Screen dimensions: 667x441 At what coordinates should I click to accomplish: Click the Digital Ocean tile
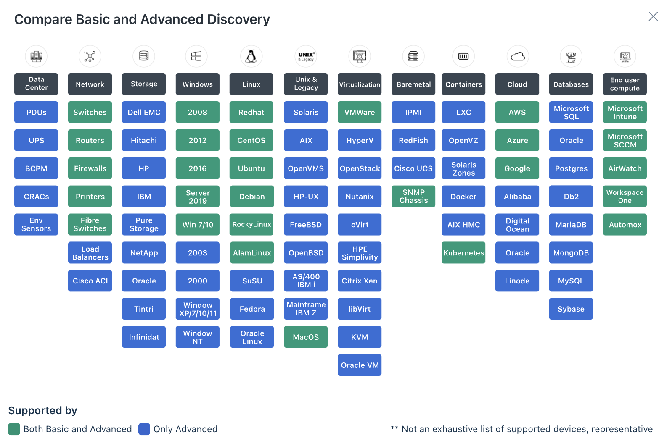click(x=517, y=225)
